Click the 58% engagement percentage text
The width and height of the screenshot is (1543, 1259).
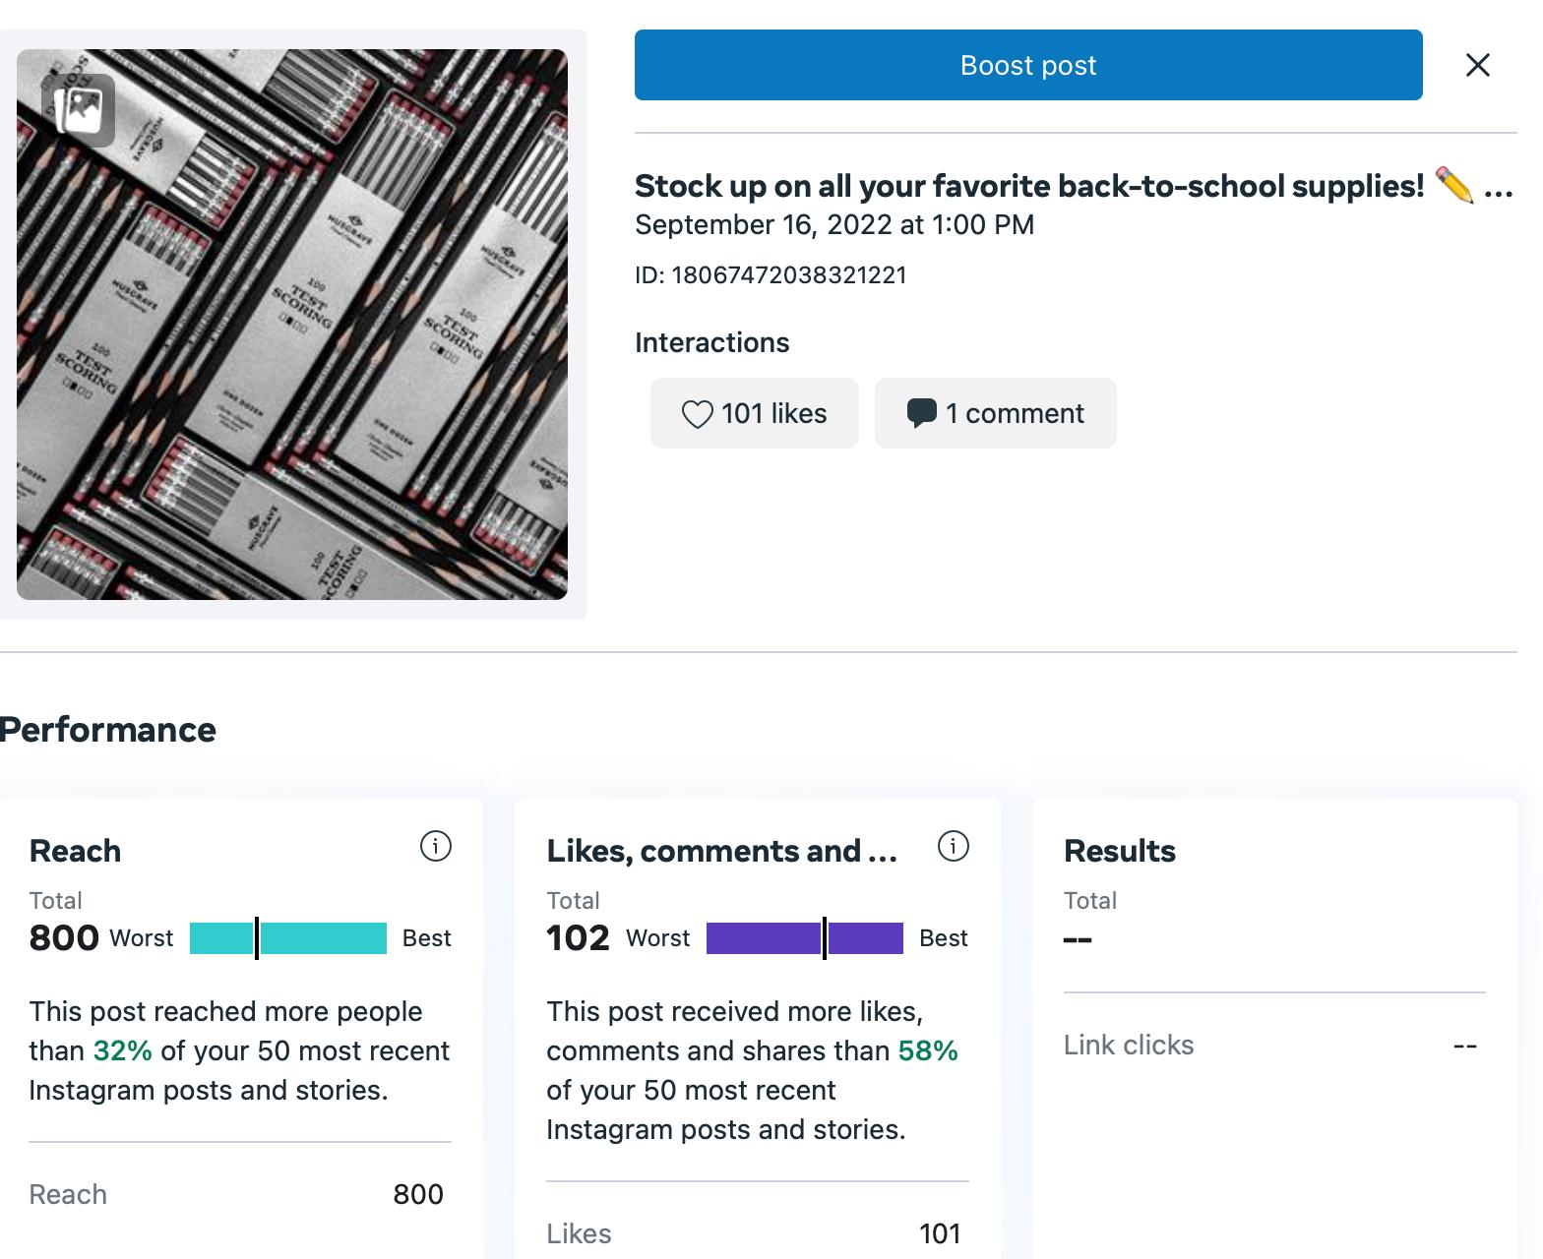928,1050
